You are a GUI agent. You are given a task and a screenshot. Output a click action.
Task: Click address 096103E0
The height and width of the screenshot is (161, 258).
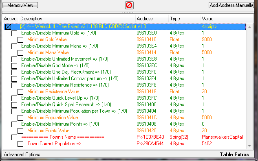(x=147, y=33)
